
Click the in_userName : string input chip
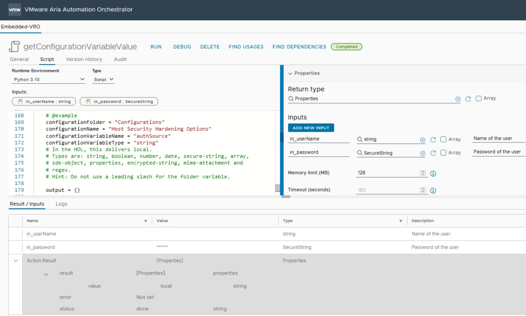pyautogui.click(x=44, y=101)
